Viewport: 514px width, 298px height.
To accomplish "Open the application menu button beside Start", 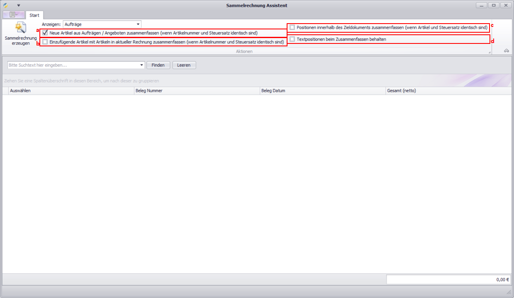I will coord(14,14).
